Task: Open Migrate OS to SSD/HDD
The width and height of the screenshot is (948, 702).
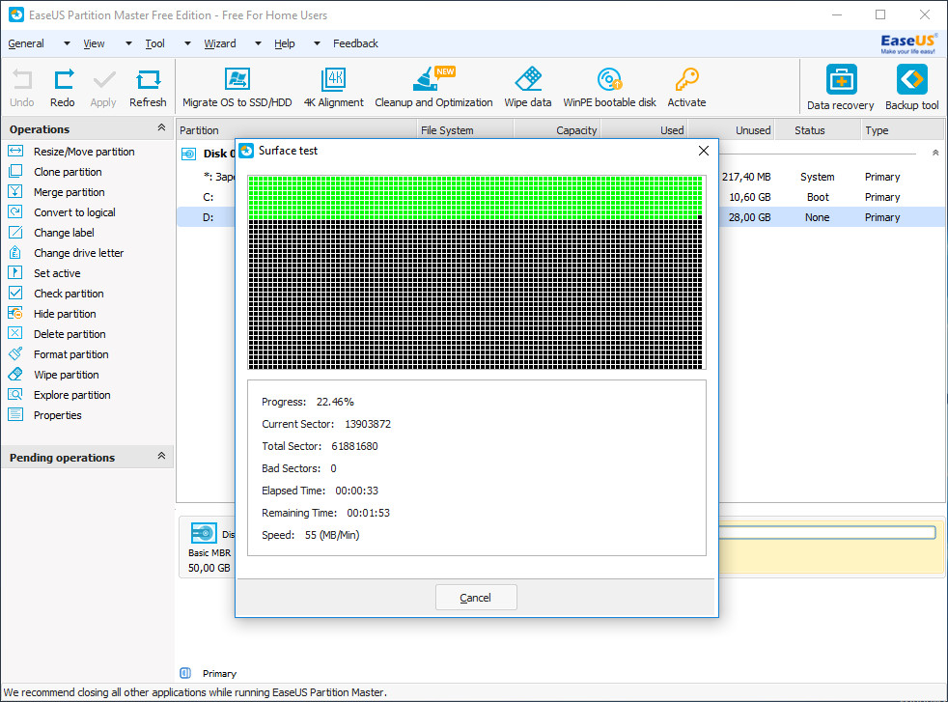Action: 237,87
